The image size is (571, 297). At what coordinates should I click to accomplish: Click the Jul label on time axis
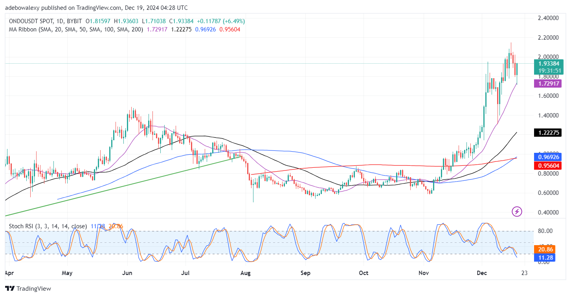click(185, 272)
